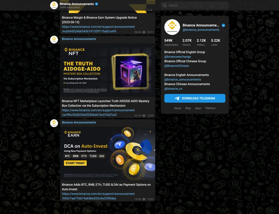Click the eye views icon on the NFT post
This screenshot has width=279, height=214.
[x=144, y=116]
